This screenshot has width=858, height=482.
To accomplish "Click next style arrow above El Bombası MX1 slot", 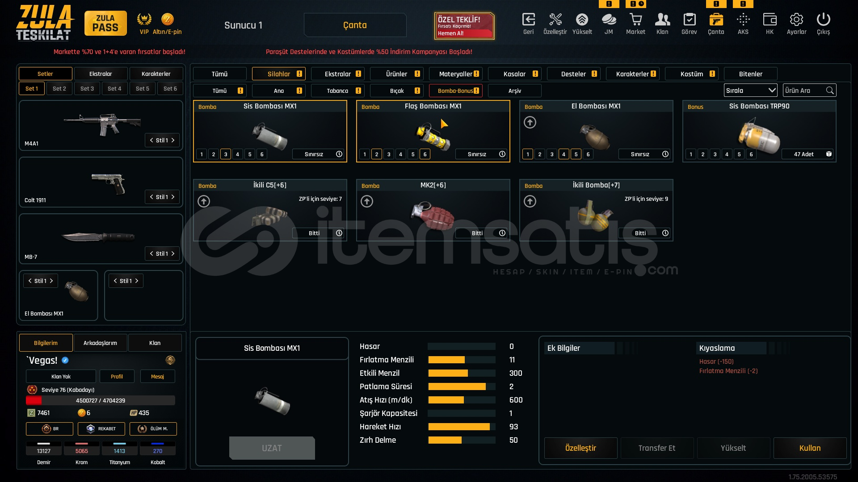I will [51, 281].
